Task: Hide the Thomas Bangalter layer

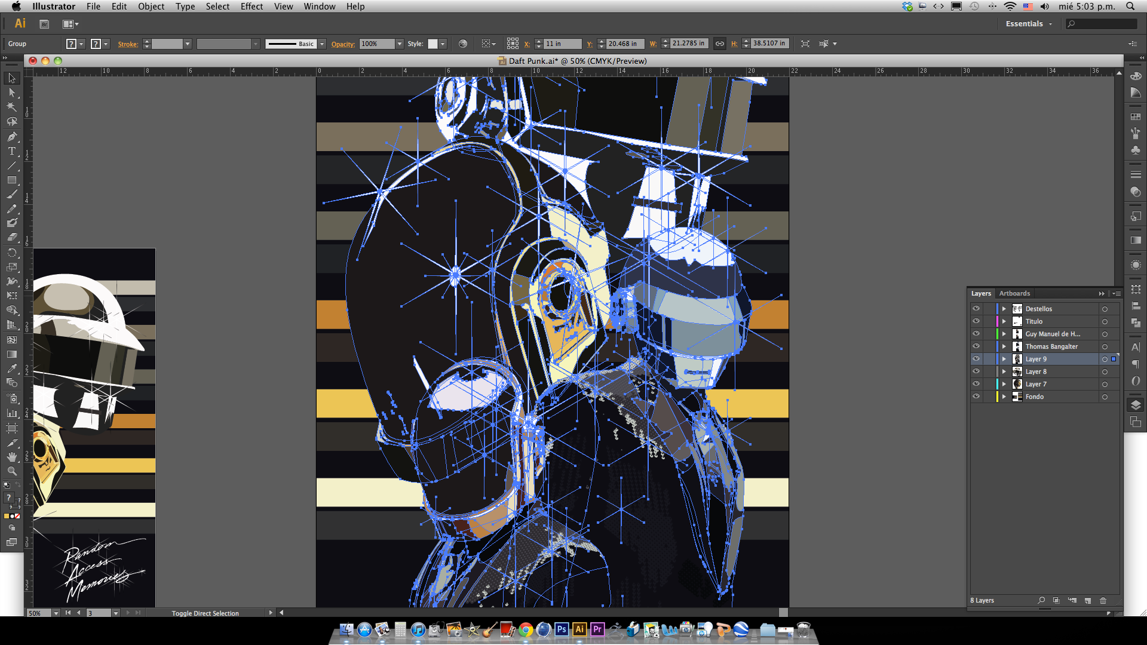Action: 976,346
